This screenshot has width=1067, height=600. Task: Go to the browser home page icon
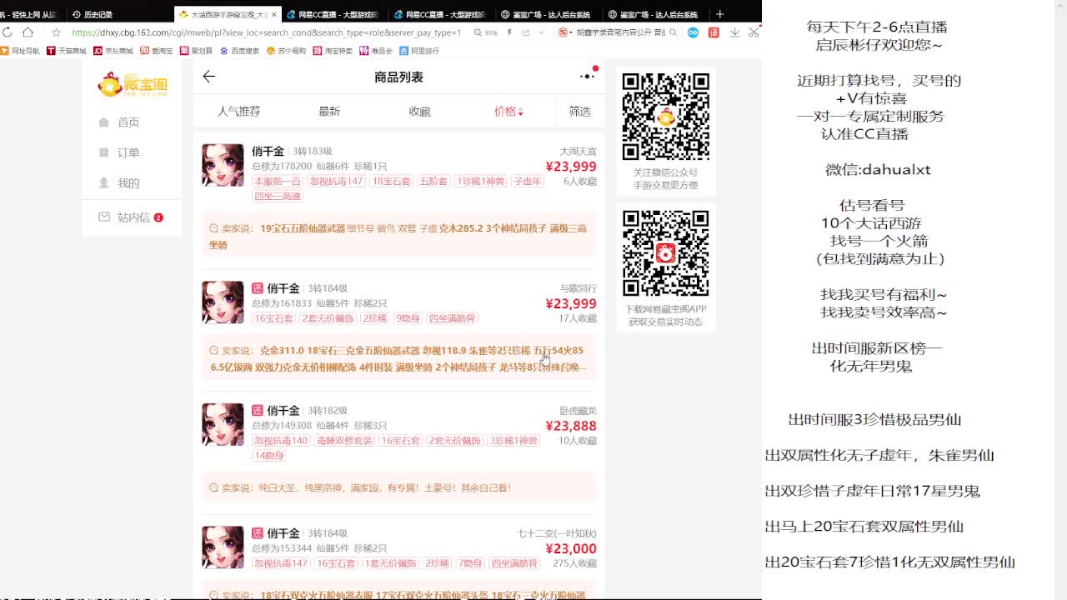[x=28, y=32]
